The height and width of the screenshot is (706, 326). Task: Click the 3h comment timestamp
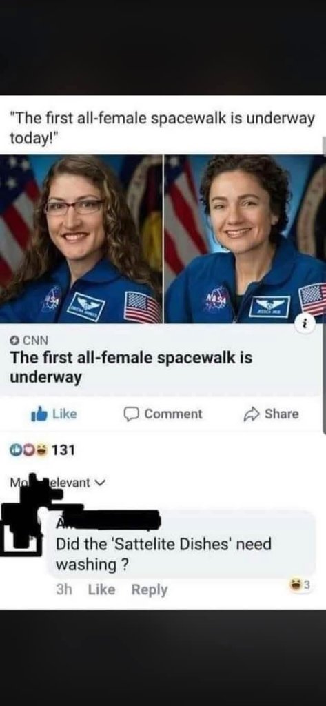(x=65, y=589)
